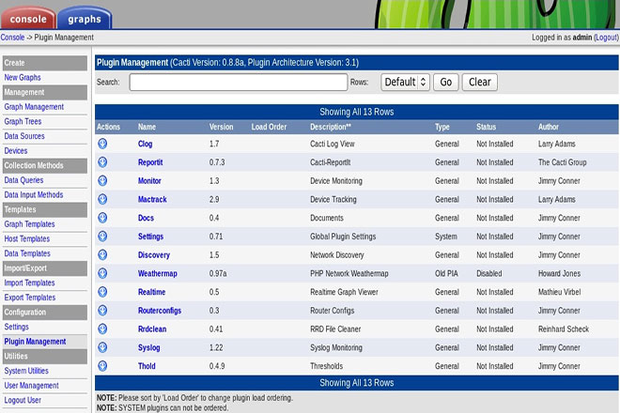Click the install icon for Realtime plugin

tap(102, 292)
